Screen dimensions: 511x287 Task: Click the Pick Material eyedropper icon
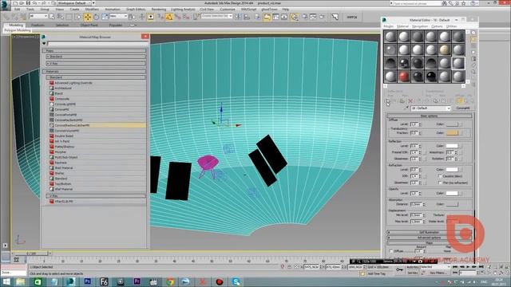pos(406,108)
